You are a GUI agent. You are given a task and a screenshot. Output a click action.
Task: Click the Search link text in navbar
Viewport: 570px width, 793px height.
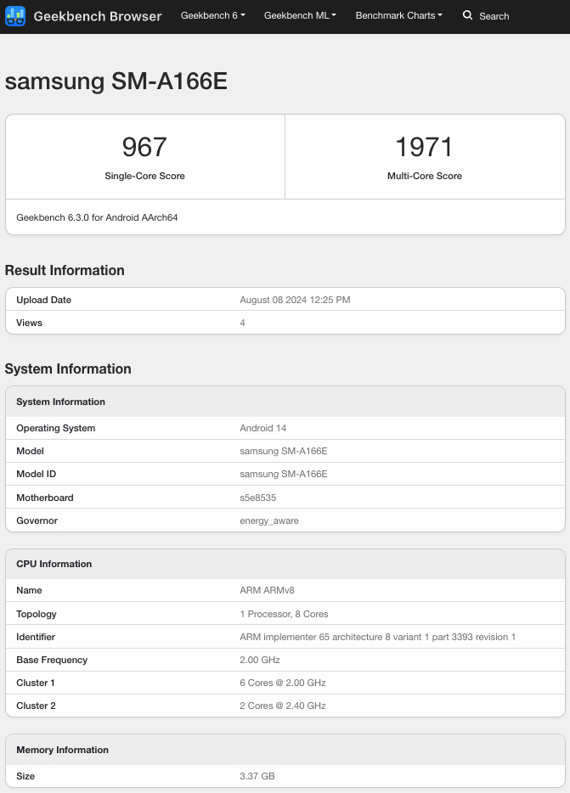[494, 16]
